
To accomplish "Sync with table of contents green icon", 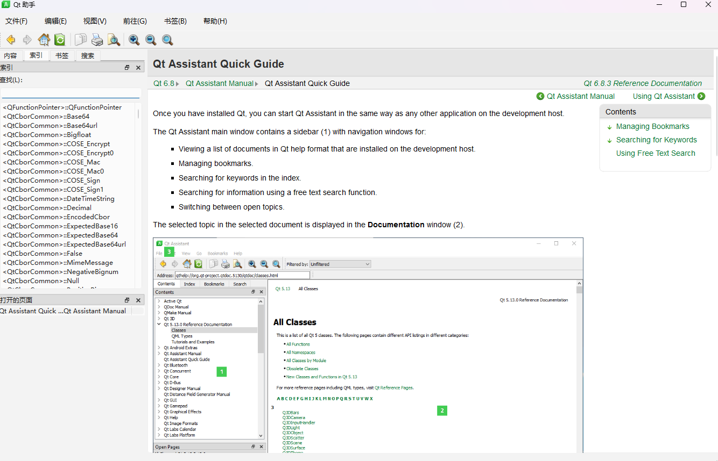I will (x=60, y=40).
